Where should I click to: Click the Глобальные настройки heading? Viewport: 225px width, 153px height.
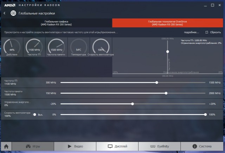tap(37, 13)
